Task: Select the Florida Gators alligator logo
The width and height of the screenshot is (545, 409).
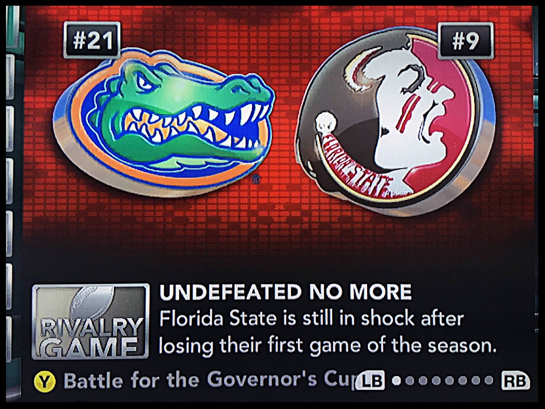Action: tap(163, 121)
